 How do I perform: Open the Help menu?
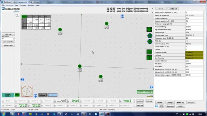coord(38,5)
